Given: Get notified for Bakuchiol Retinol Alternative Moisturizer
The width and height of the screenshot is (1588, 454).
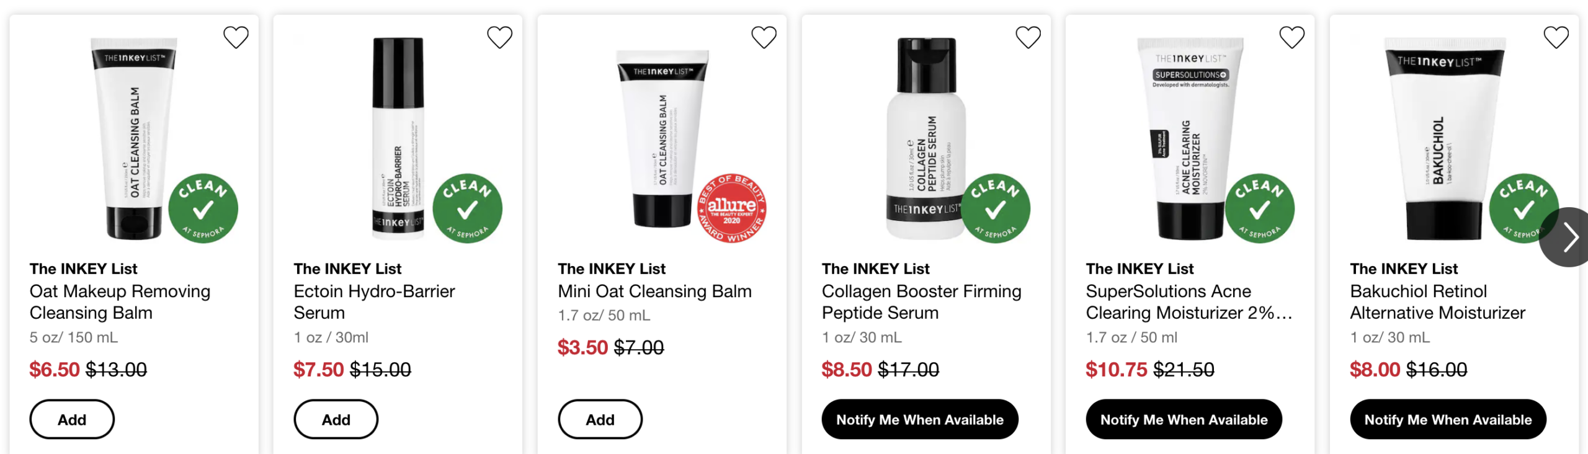Looking at the screenshot, I should point(1448,419).
